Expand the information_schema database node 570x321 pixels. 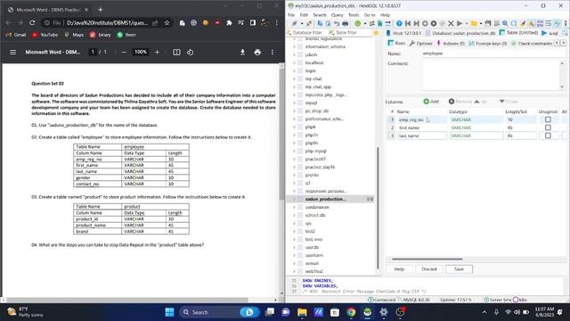pyautogui.click(x=294, y=46)
